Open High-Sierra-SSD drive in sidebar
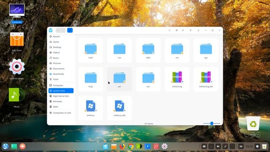This screenshot has width=270, height=152. [61, 96]
